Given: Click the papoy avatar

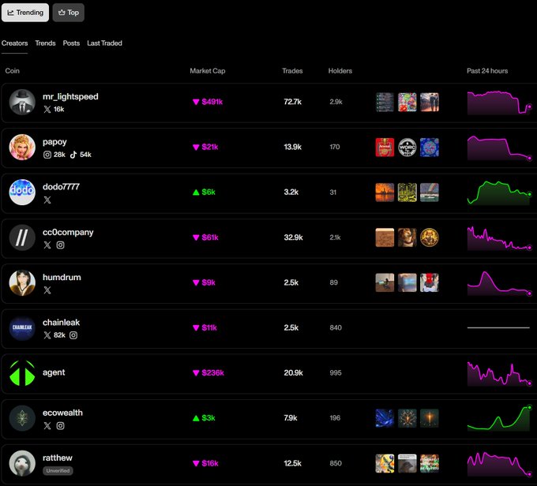Looking at the screenshot, I should (x=22, y=148).
